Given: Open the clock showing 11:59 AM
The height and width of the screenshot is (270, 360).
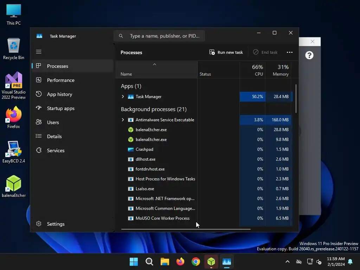Looking at the screenshot, I should 336,262.
